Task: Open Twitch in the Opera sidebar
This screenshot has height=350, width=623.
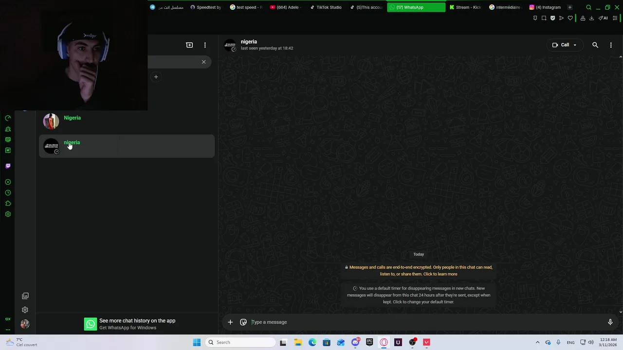Action: pyautogui.click(x=8, y=166)
